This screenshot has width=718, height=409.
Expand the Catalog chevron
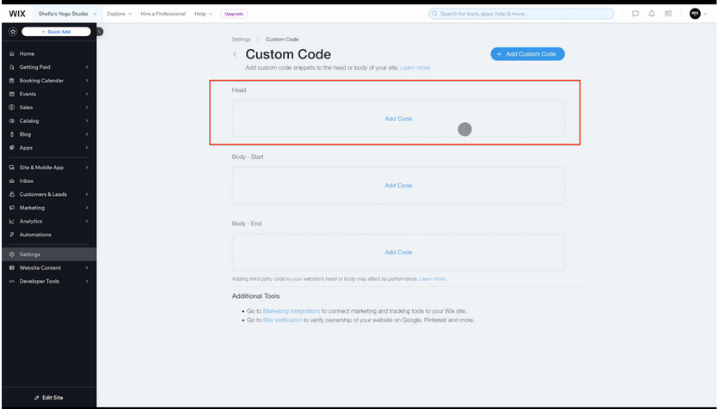87,121
